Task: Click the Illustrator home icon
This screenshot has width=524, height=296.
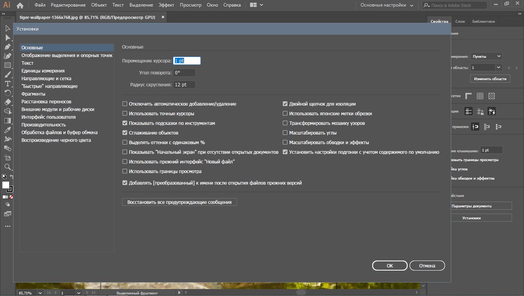Action: click(20, 5)
